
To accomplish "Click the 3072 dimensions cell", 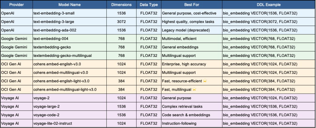I will pos(122,22).
